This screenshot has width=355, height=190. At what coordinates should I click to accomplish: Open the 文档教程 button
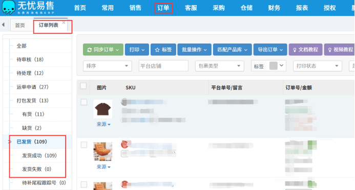[x=305, y=50]
